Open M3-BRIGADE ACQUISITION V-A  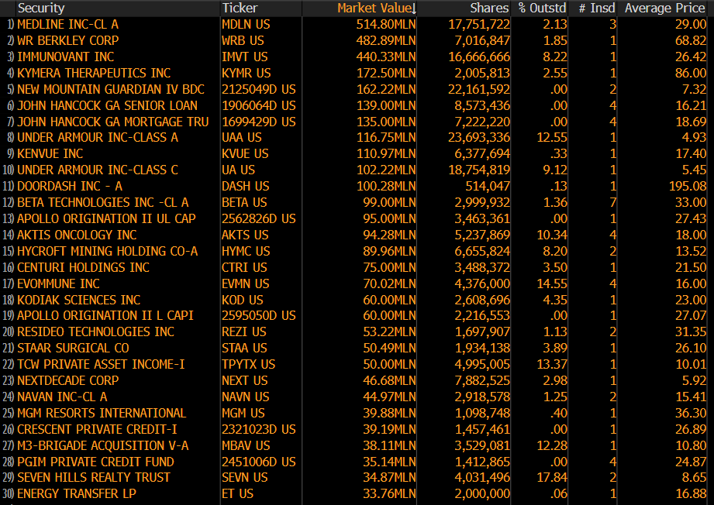[x=103, y=446]
